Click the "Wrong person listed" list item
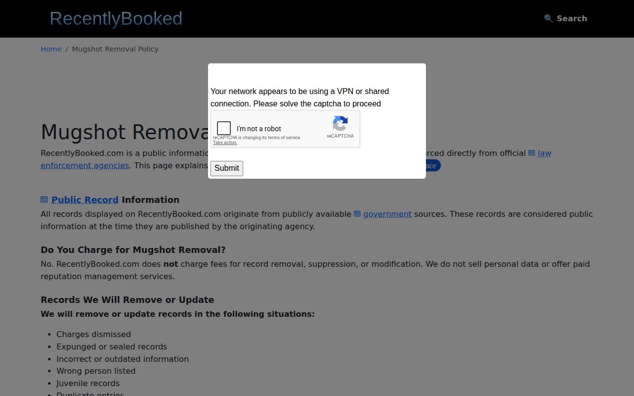The height and width of the screenshot is (396, 634). tap(96, 371)
